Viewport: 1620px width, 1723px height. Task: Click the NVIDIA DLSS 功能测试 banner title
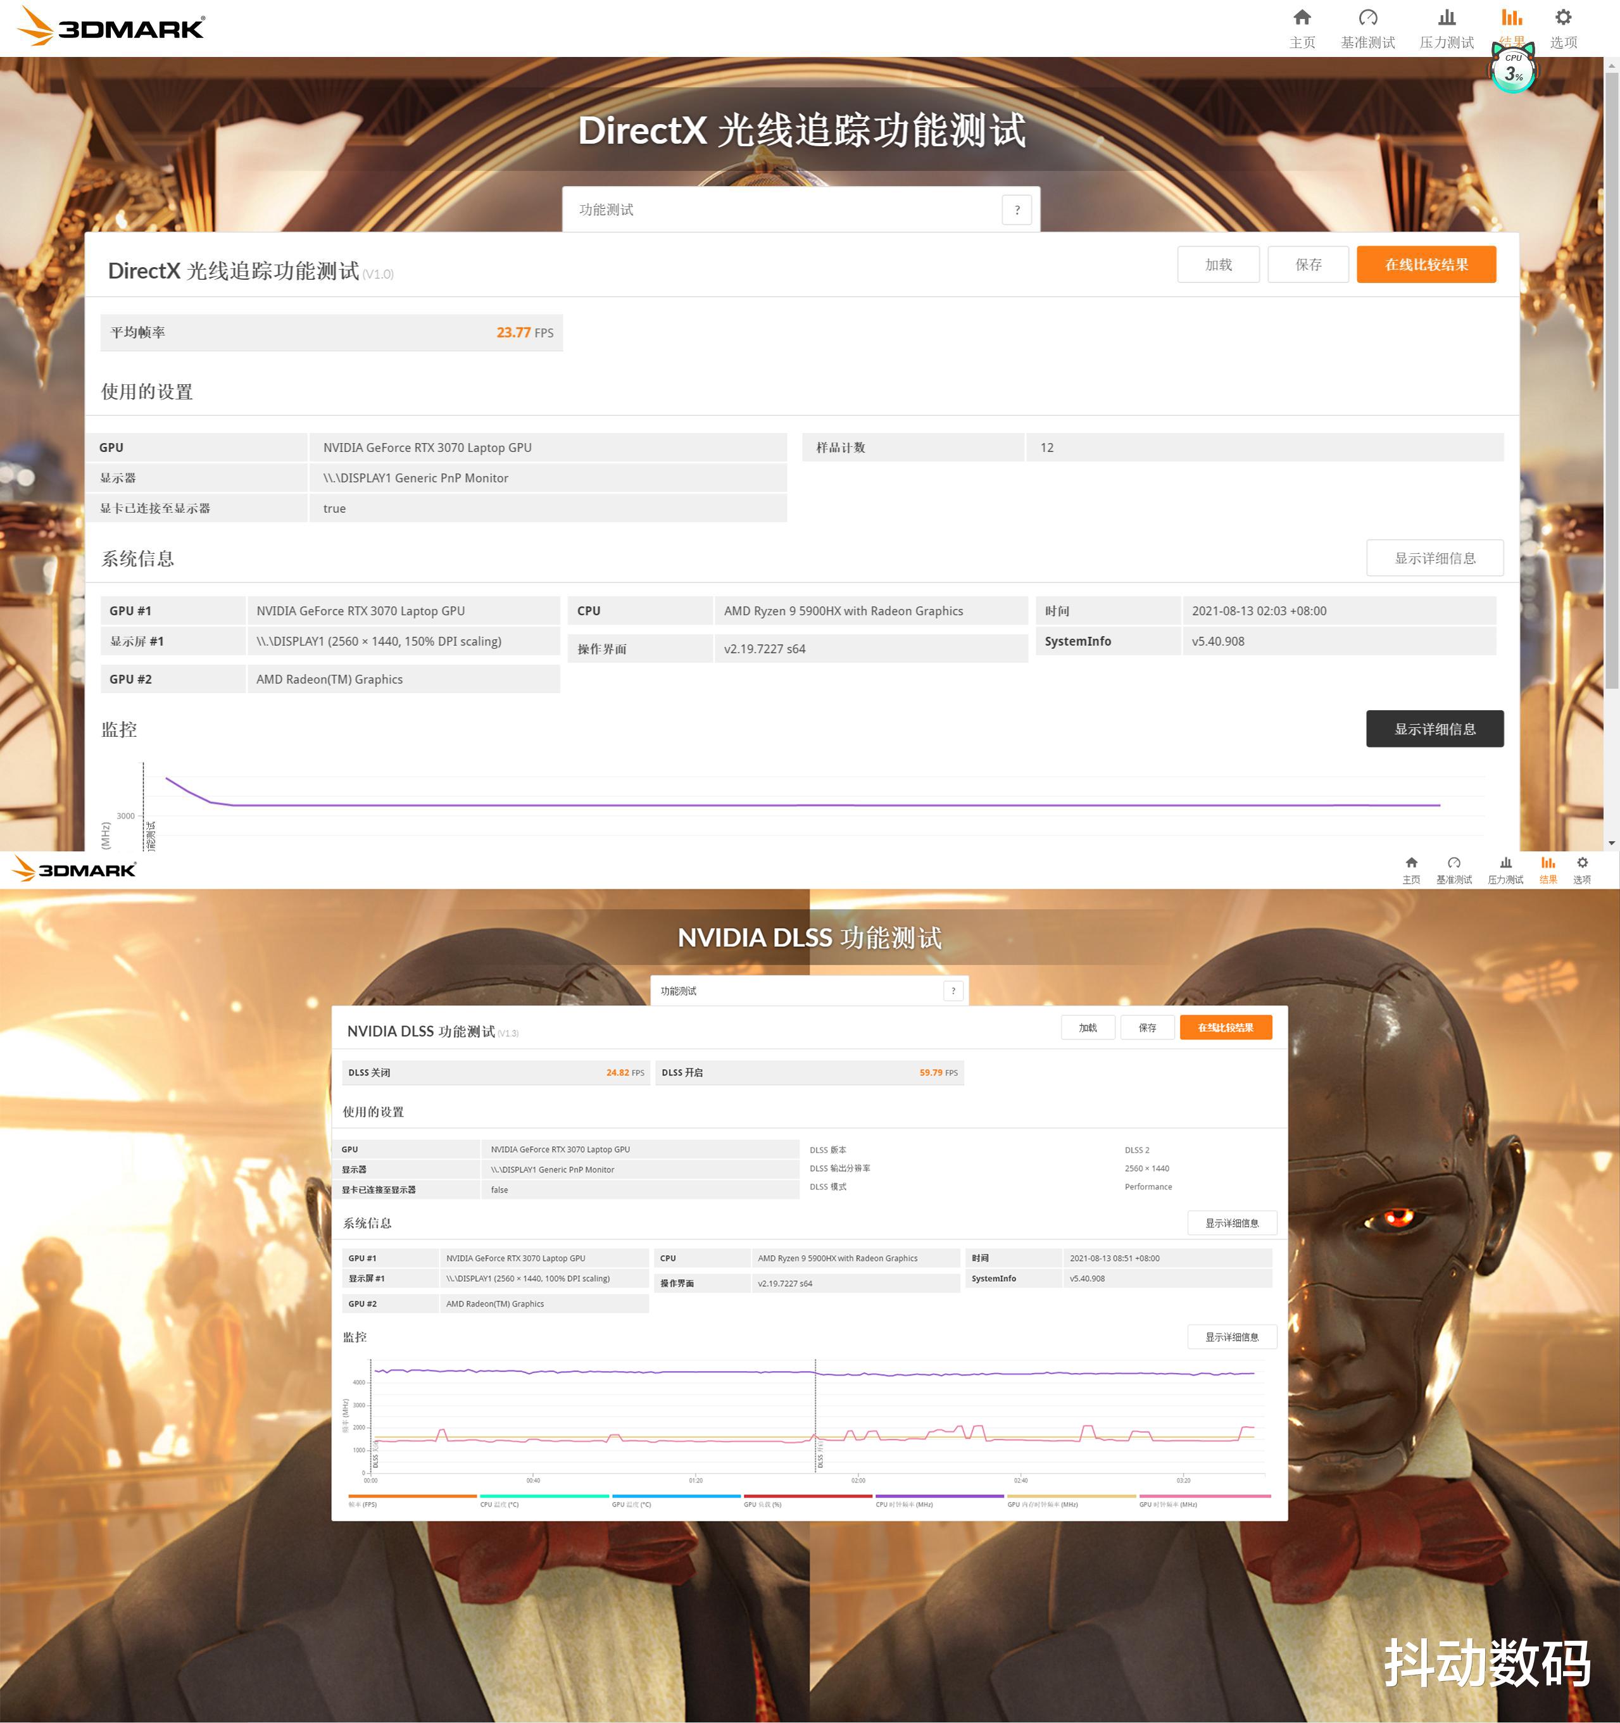[810, 937]
